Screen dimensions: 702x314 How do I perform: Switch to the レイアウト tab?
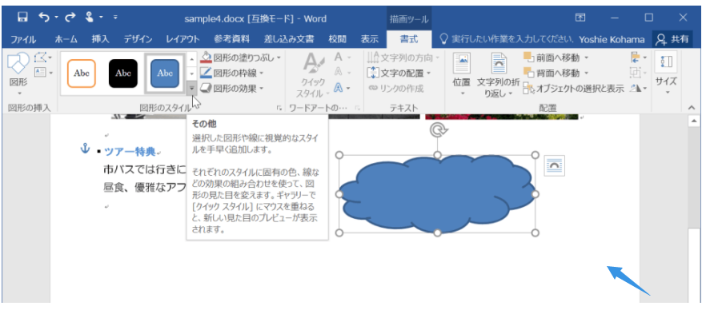click(183, 39)
